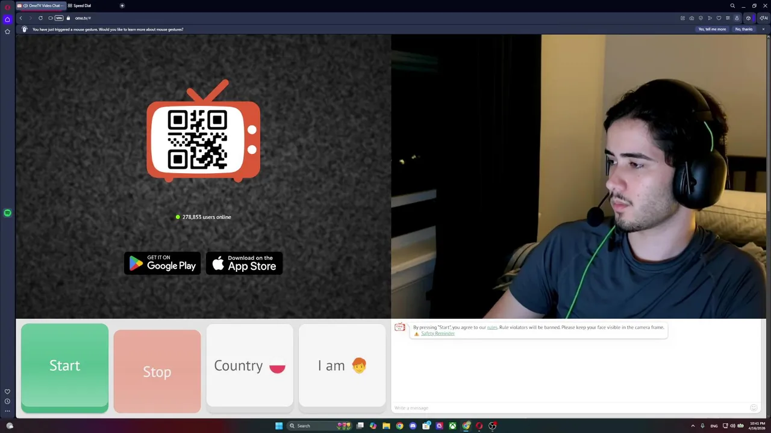Switch to the OmeTV Video Chat tab
This screenshot has width=771, height=433.
click(40, 5)
